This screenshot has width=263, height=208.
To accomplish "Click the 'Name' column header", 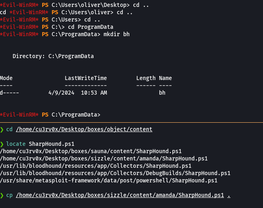I will coord(165,78).
